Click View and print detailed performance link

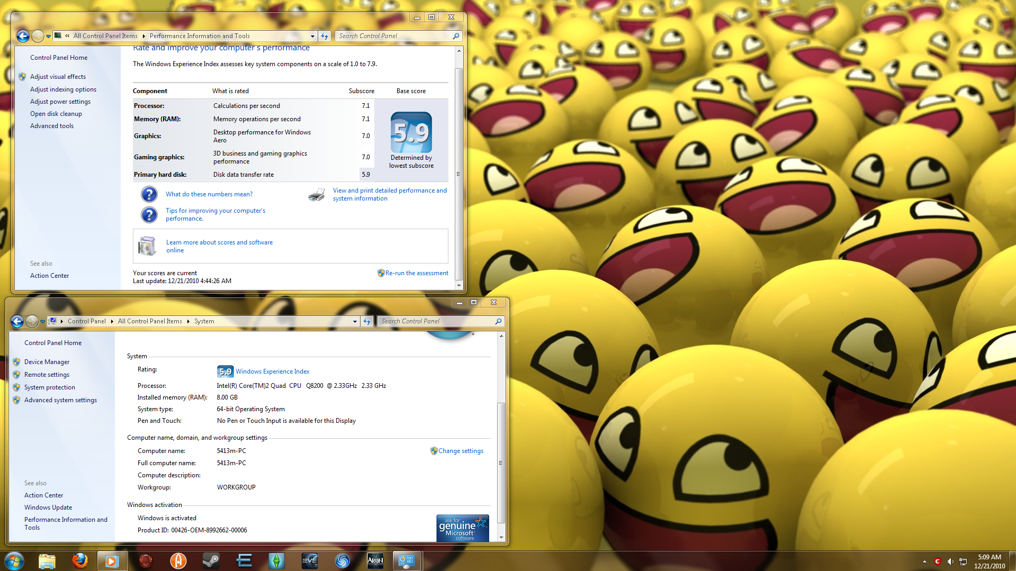(x=390, y=194)
